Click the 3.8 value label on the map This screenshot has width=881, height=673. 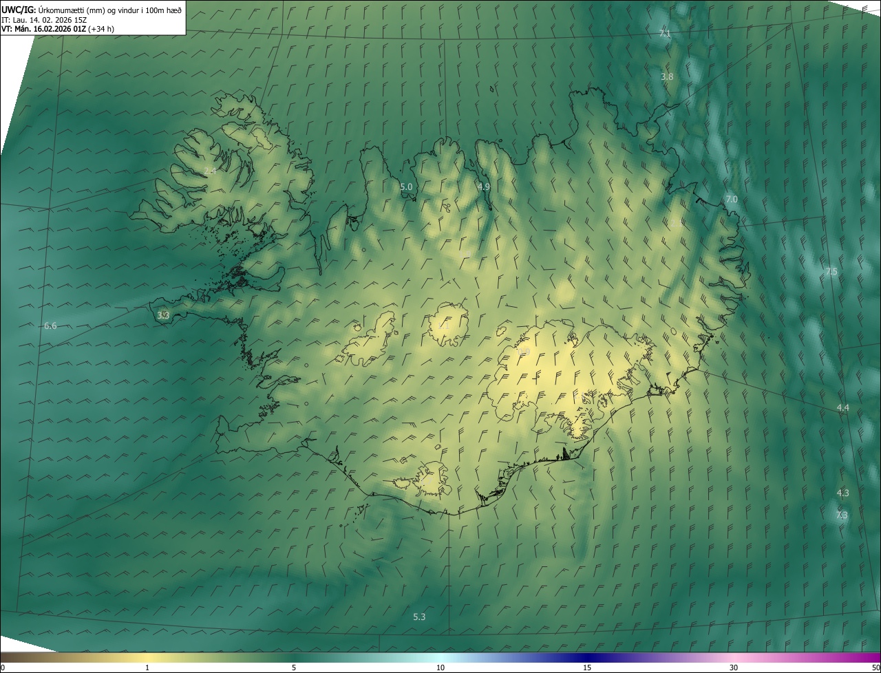click(667, 77)
